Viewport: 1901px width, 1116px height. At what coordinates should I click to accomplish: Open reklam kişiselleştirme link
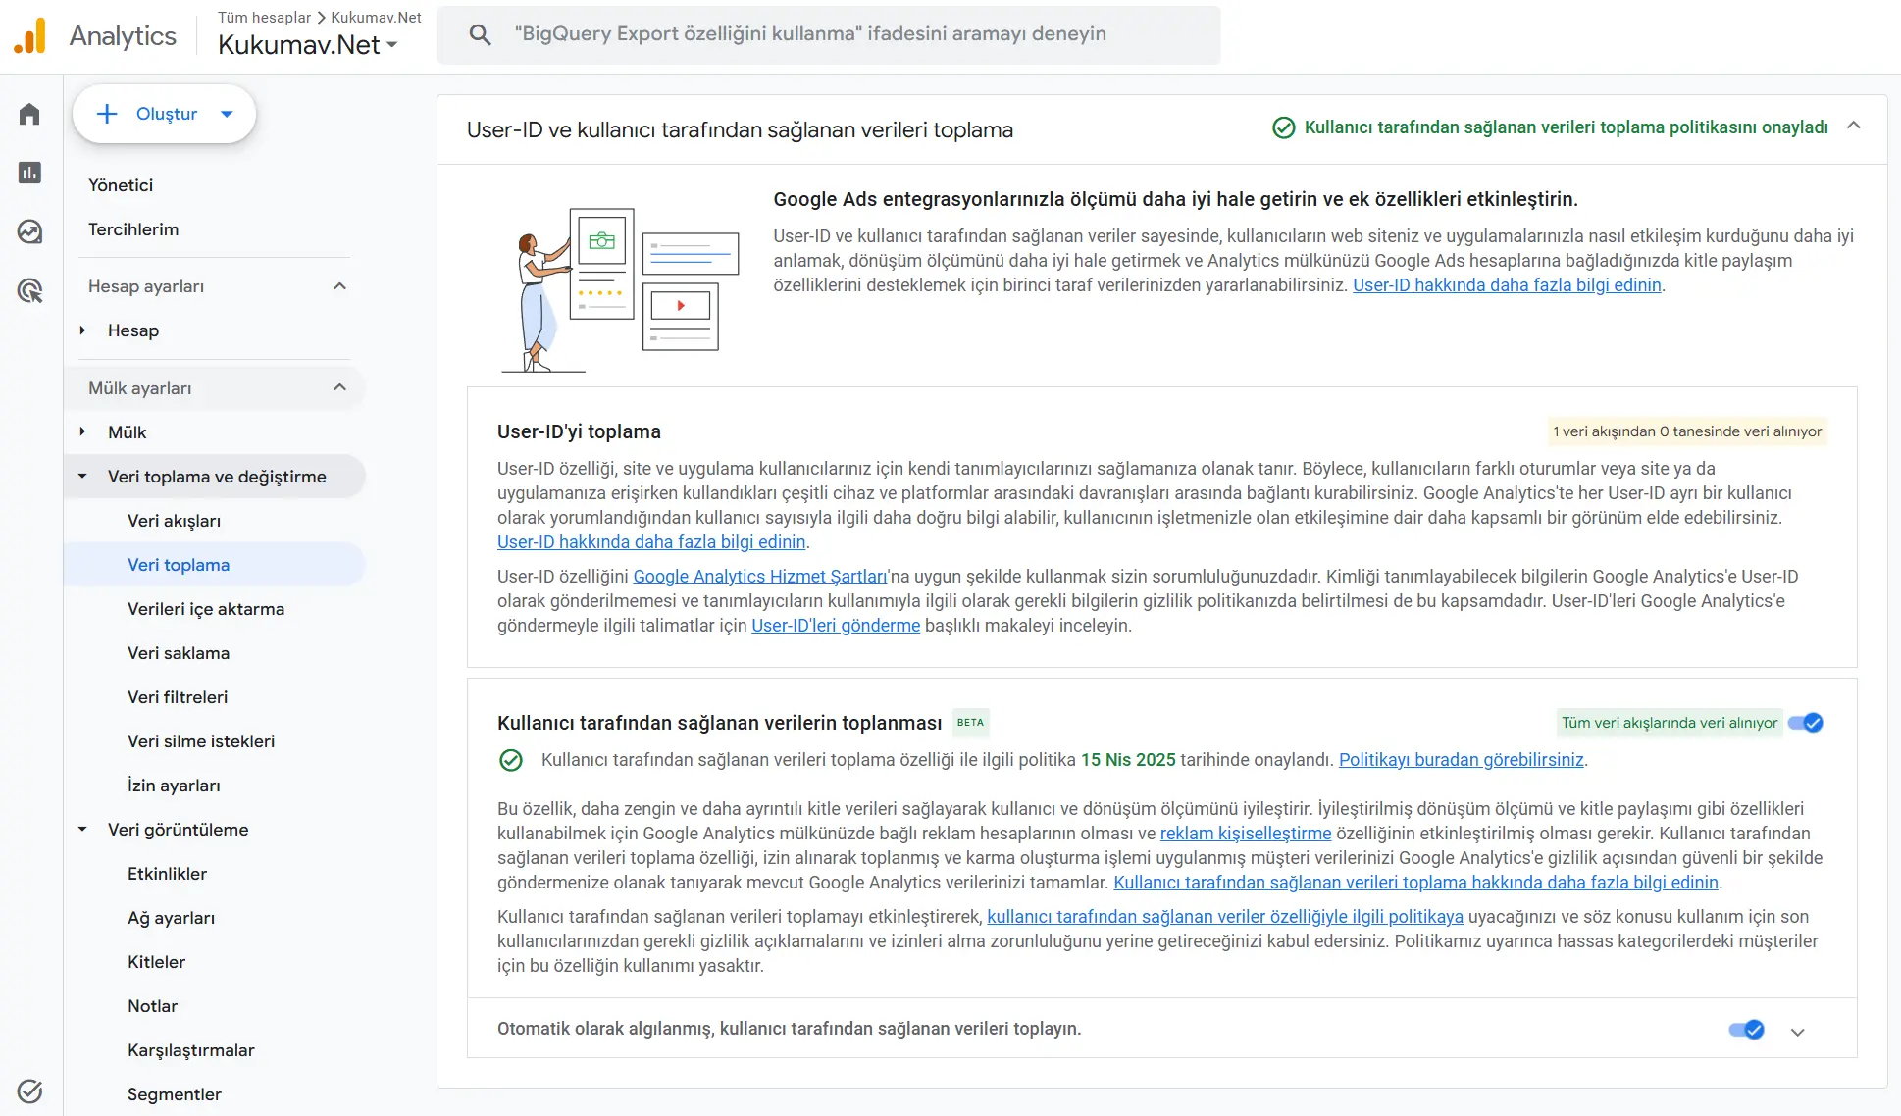coord(1246,834)
